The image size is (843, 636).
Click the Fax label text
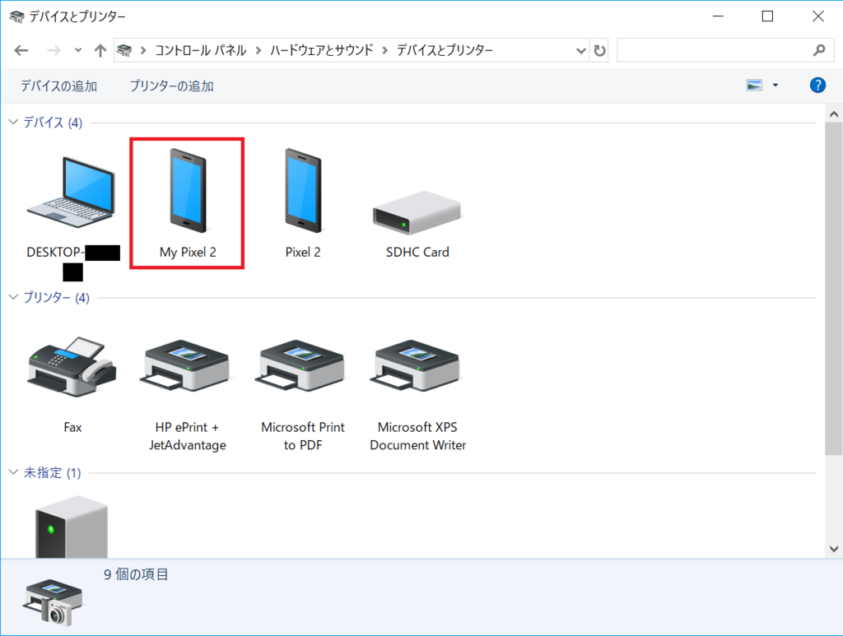point(72,427)
